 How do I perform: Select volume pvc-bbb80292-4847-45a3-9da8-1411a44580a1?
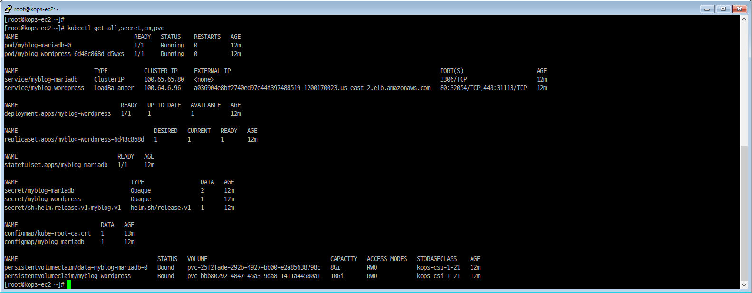tap(254, 276)
